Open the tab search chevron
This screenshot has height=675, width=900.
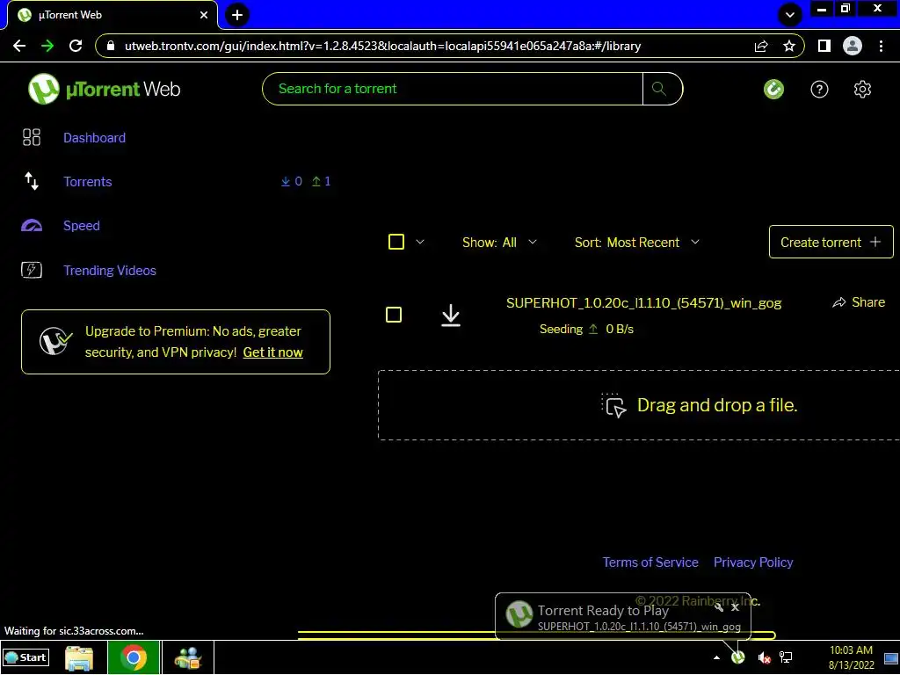click(x=790, y=15)
